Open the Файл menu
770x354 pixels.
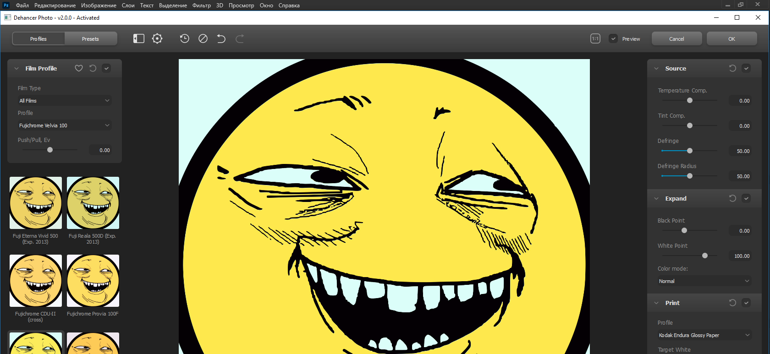coord(22,5)
